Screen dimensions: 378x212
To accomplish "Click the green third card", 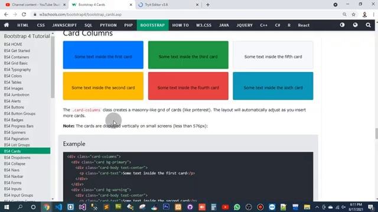I will 188,55.
